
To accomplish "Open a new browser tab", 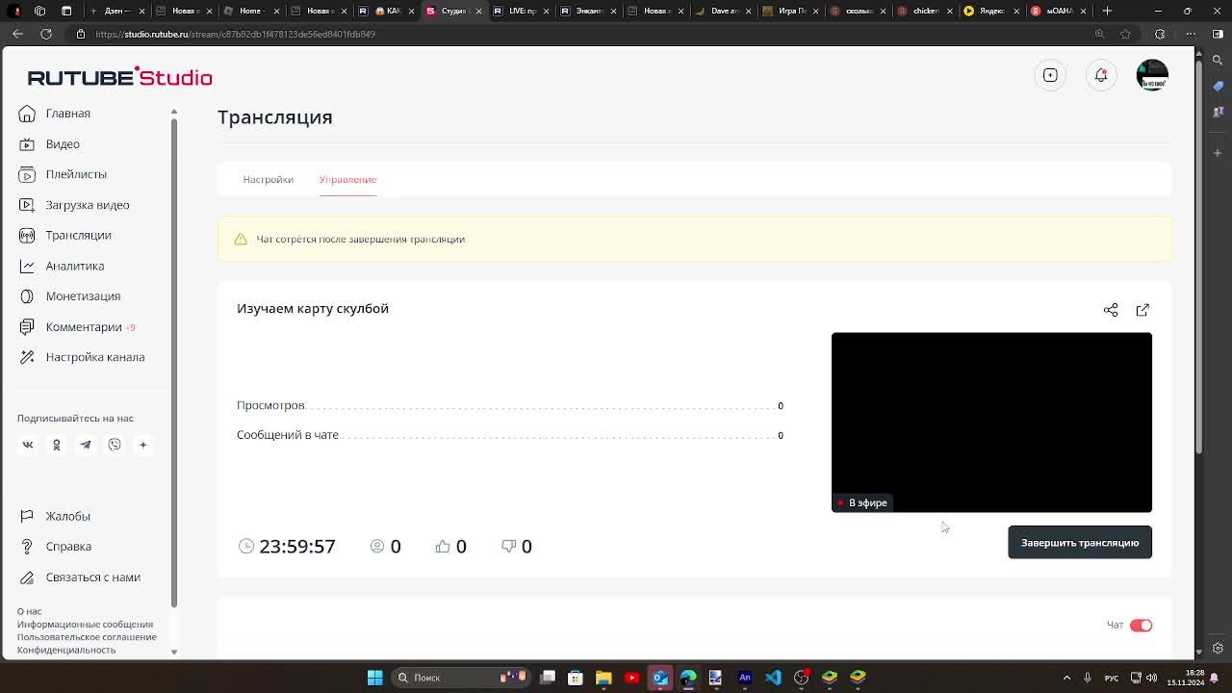I will coord(1107,11).
